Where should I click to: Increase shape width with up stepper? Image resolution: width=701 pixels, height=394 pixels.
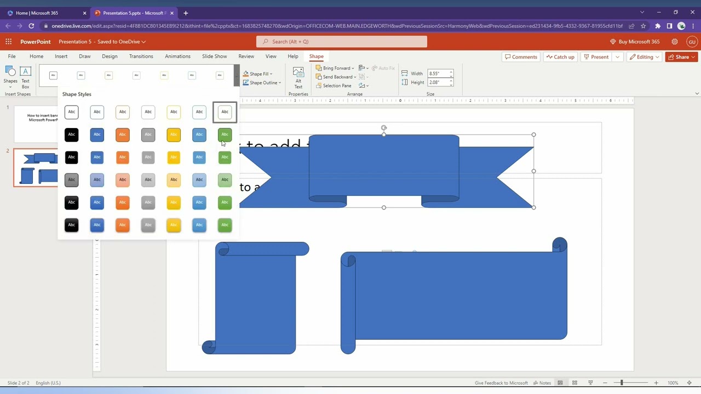[451, 72]
